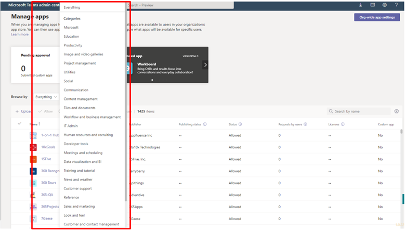Open the 10xGoals app link
Screen dimensions: 406x230
click(x=48, y=147)
